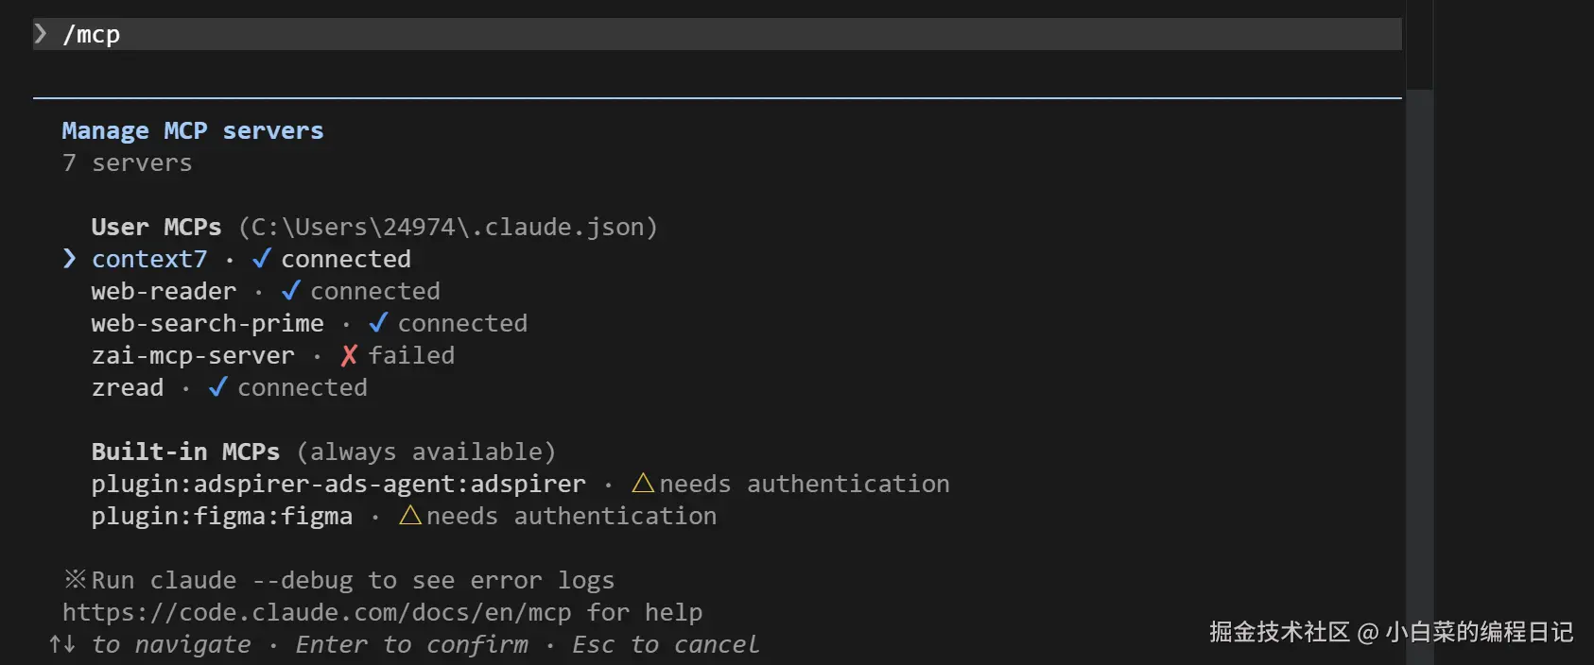Click the /mcp command input line
Image resolution: width=1594 pixels, height=665 pixels.
[x=662, y=34]
